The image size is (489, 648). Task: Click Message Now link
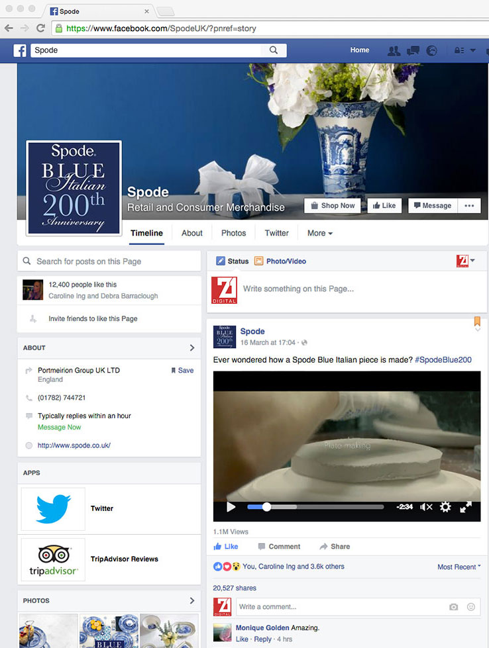pyautogui.click(x=59, y=427)
